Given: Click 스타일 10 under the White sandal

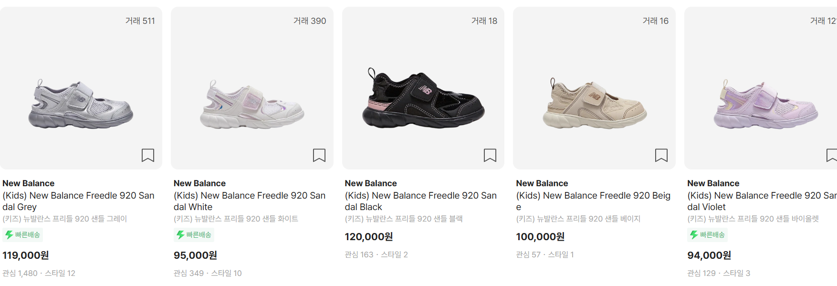Looking at the screenshot, I should pos(226,273).
